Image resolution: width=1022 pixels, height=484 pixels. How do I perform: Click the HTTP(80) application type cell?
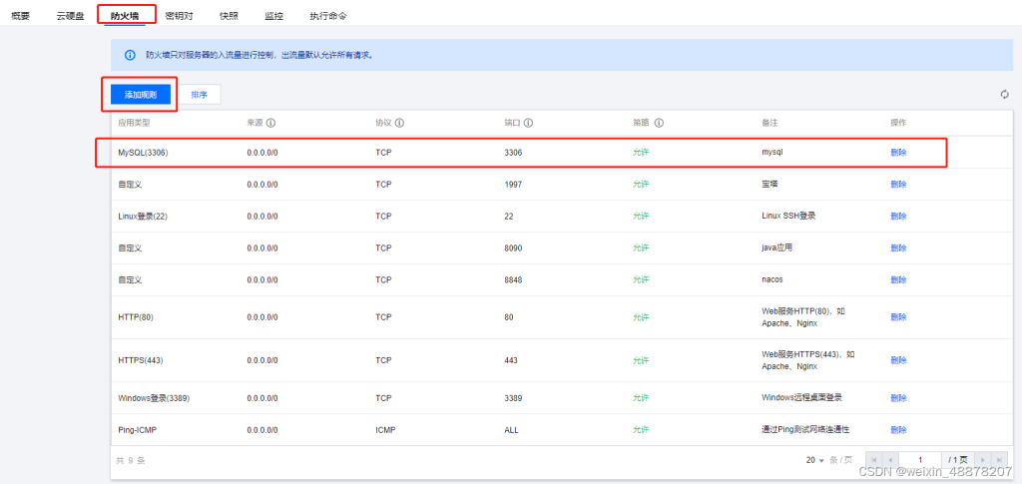pyautogui.click(x=136, y=317)
